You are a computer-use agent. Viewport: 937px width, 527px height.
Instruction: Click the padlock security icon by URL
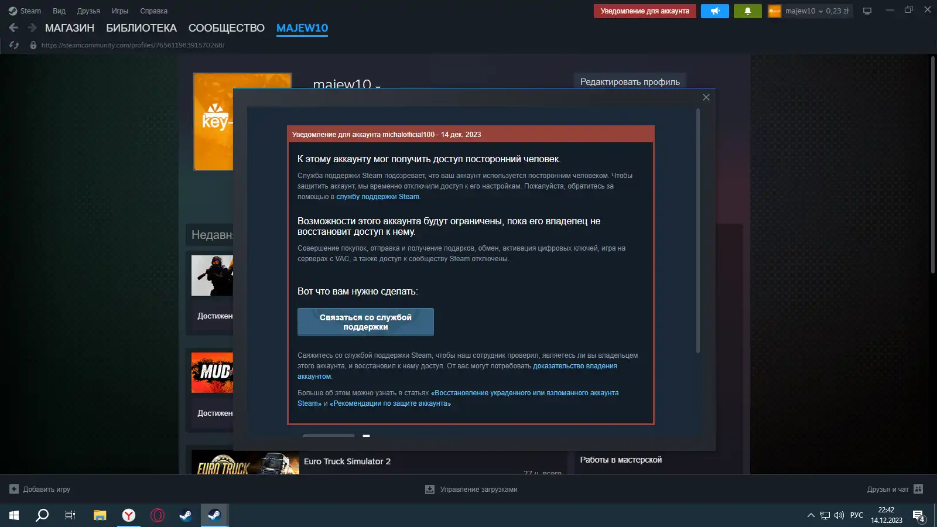pos(33,45)
